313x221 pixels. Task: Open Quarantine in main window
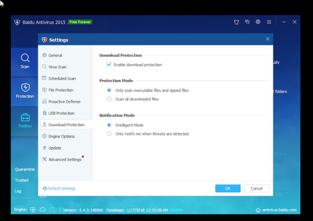pos(25,169)
